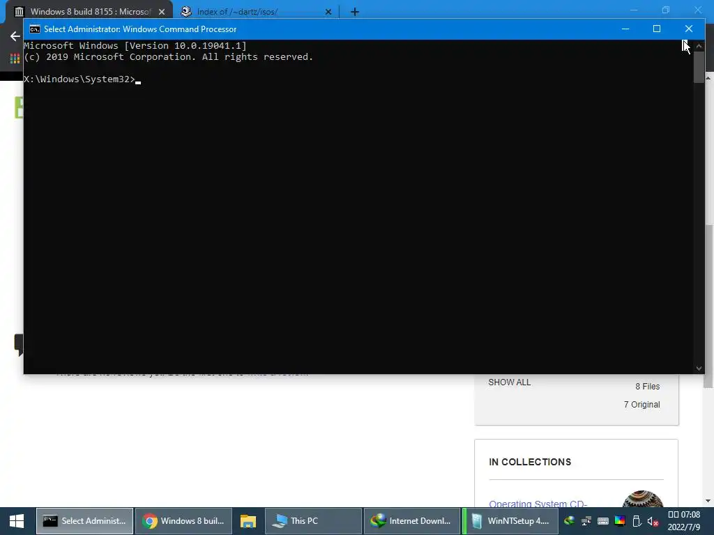This screenshot has height=535, width=714.
Task: Click the Command Processor title bar icon
Action: (35, 29)
